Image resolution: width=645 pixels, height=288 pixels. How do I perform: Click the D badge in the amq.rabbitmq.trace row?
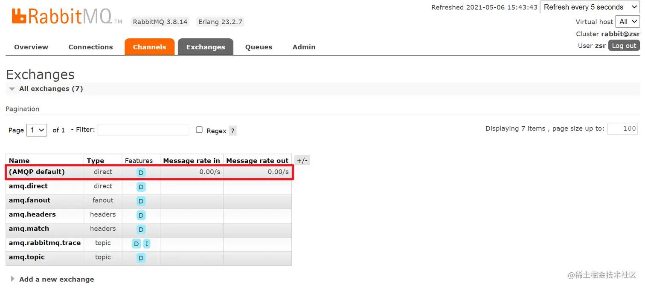pos(136,244)
